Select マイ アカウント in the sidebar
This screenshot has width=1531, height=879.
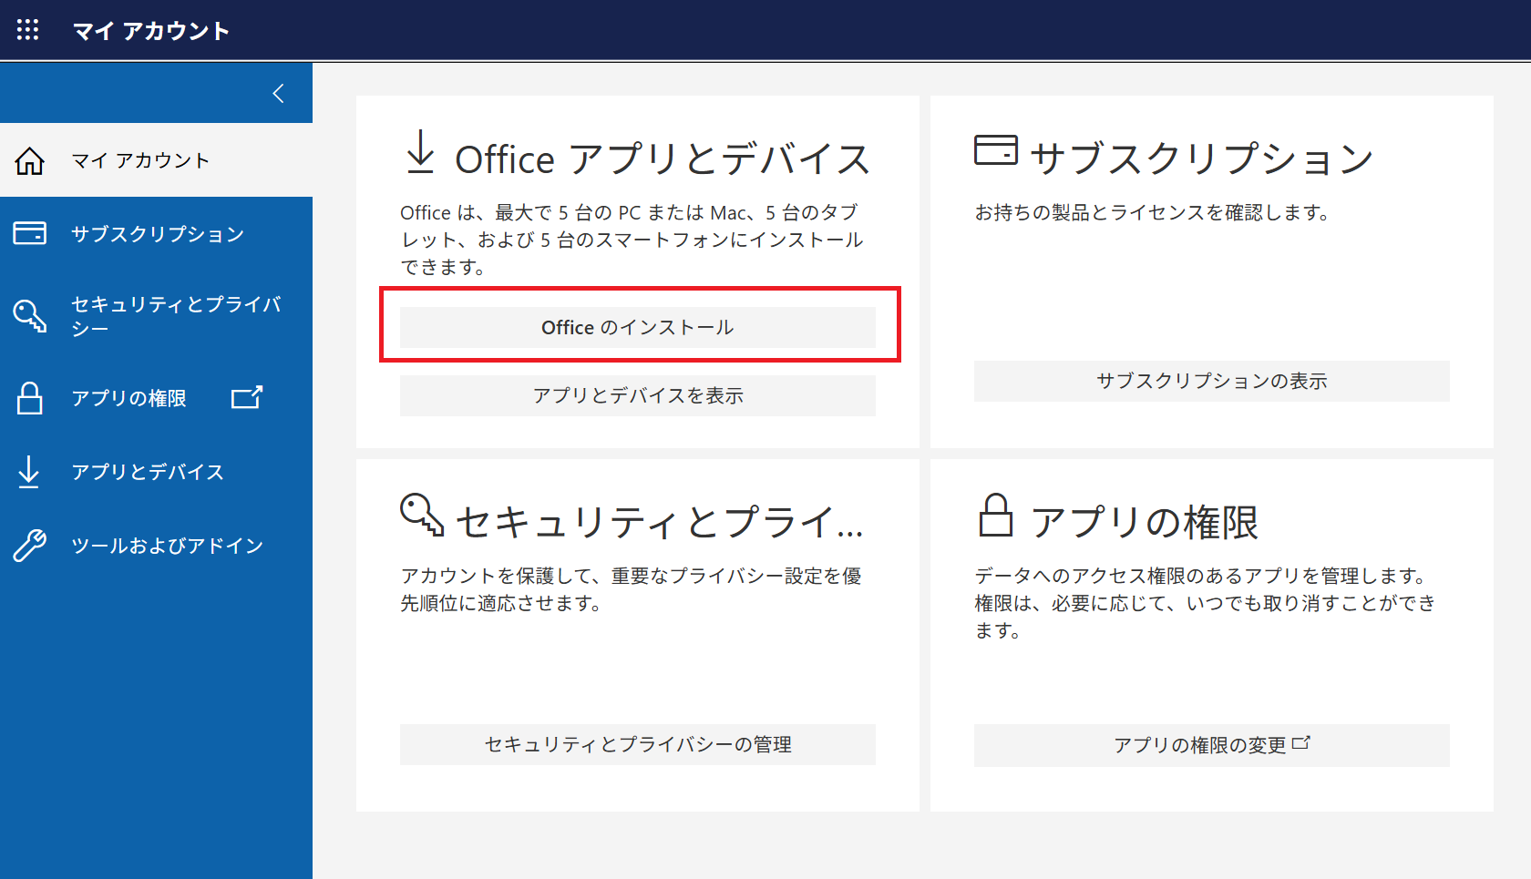pos(156,160)
